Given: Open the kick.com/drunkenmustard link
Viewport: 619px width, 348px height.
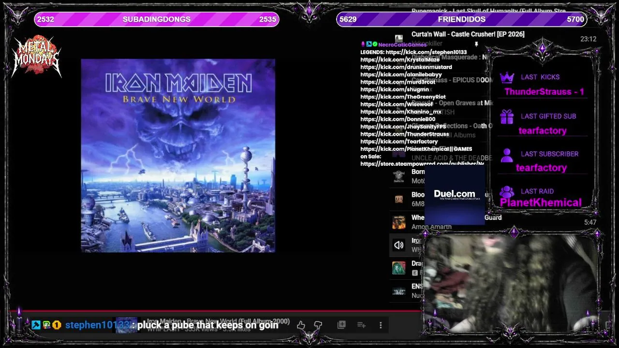Looking at the screenshot, I should [406, 67].
